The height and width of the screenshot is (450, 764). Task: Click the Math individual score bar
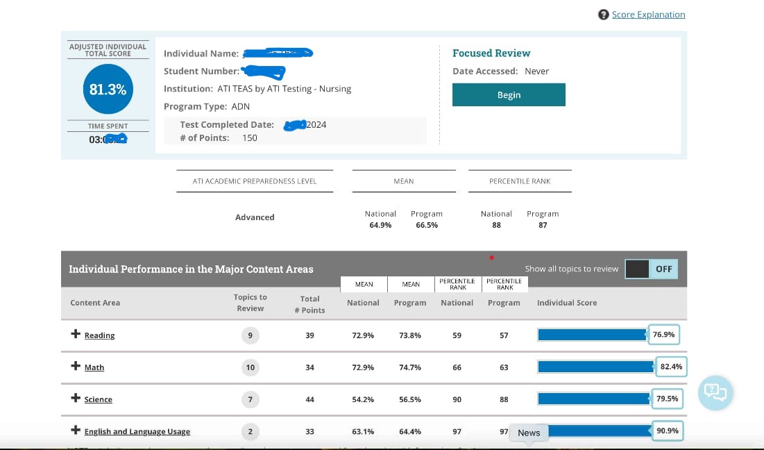595,367
